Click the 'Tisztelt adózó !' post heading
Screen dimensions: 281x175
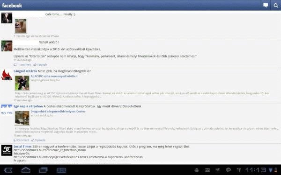coord(49,42)
